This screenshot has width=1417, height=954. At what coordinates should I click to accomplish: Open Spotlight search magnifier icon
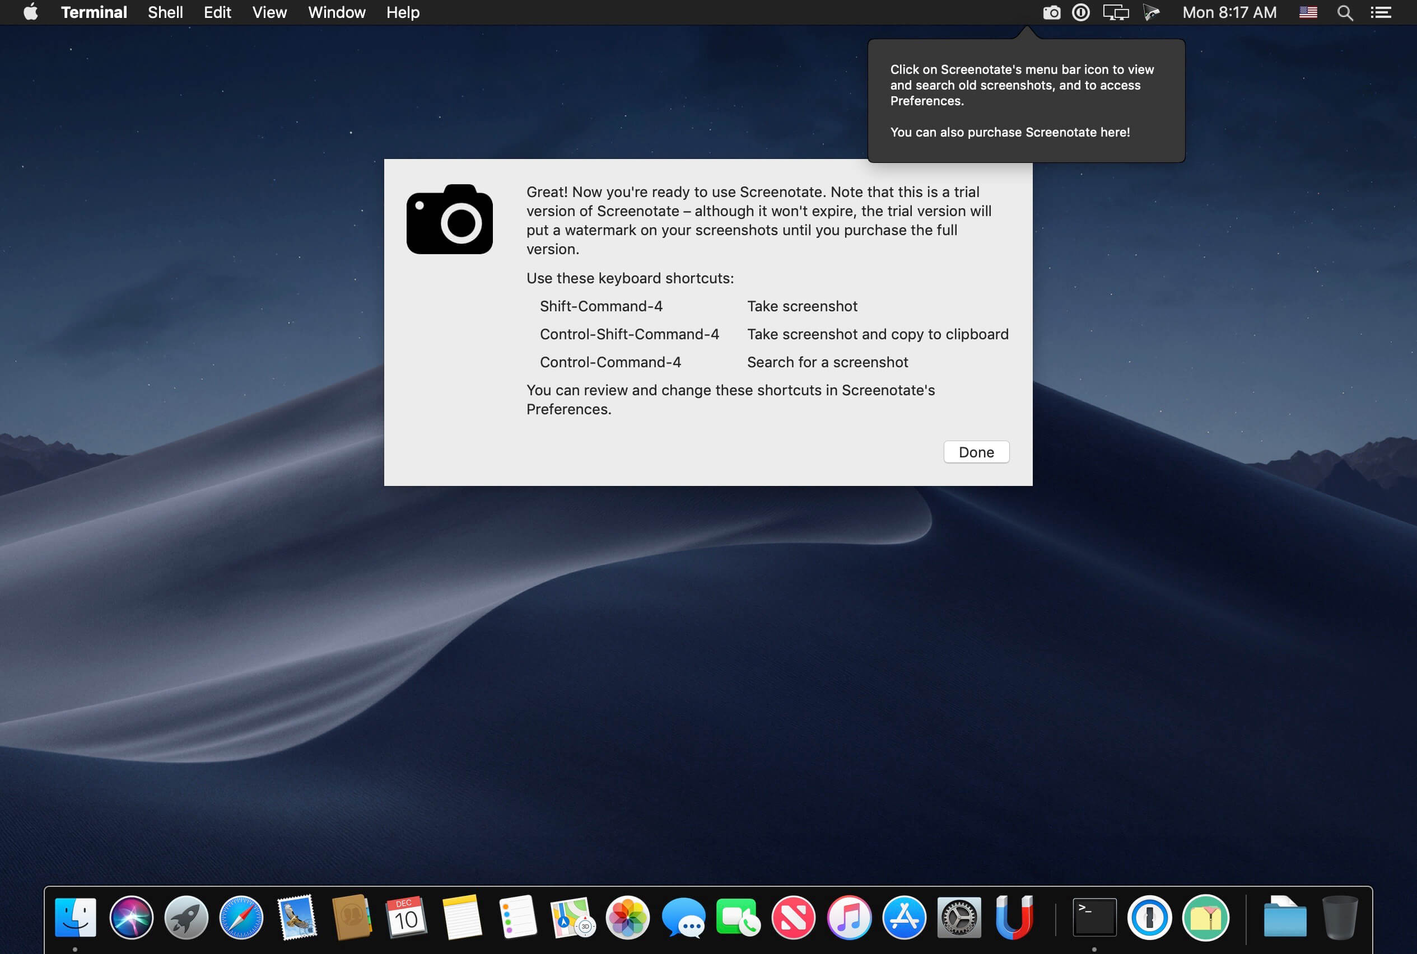point(1345,13)
